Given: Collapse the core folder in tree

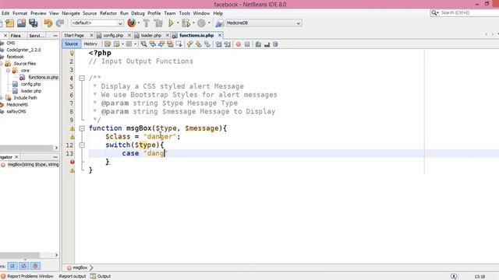Looking at the screenshot, I should 9,71.
